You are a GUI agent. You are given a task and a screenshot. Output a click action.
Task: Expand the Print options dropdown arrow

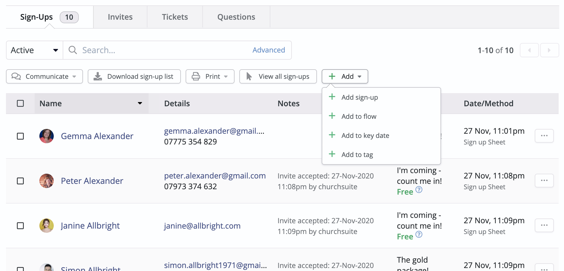click(x=226, y=76)
